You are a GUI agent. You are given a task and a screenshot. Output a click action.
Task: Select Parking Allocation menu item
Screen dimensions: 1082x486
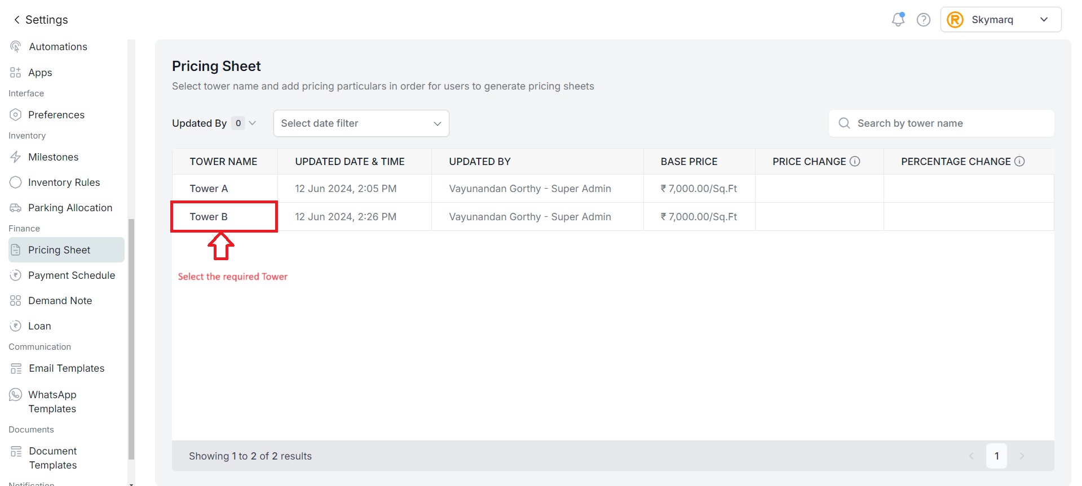coord(70,208)
